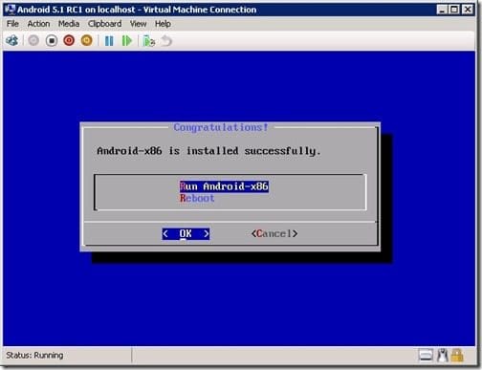Open the Clipboard menu
The width and height of the screenshot is (482, 370).
click(104, 24)
